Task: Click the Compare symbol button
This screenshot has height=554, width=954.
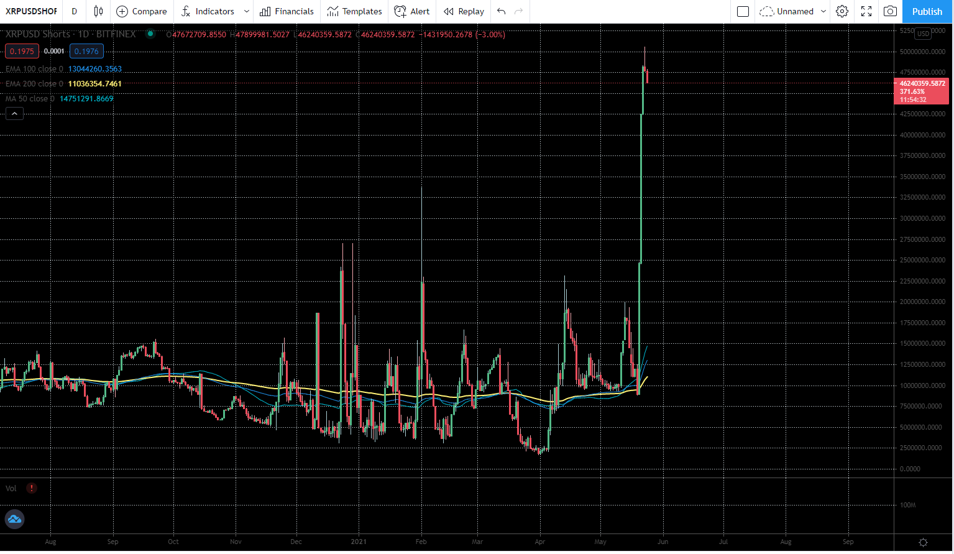Action: [142, 11]
